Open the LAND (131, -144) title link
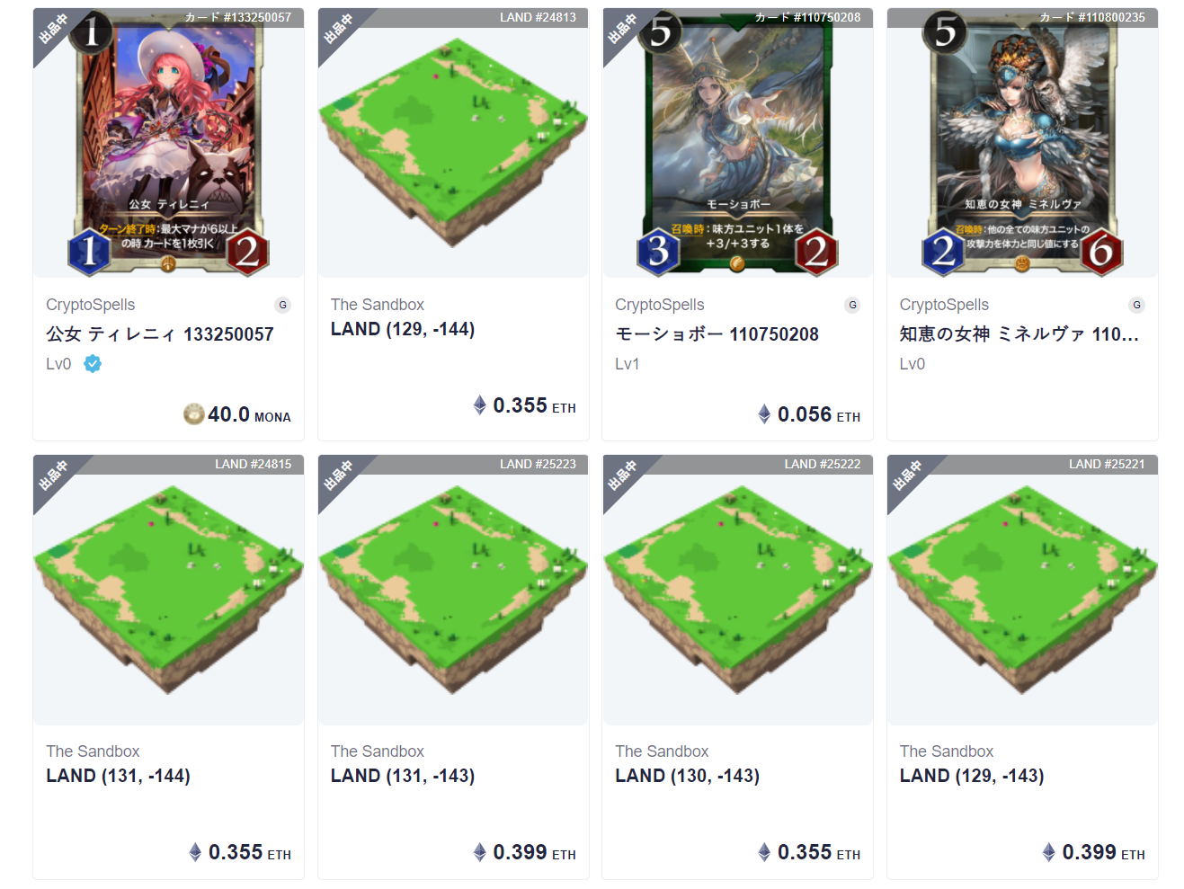 point(119,776)
